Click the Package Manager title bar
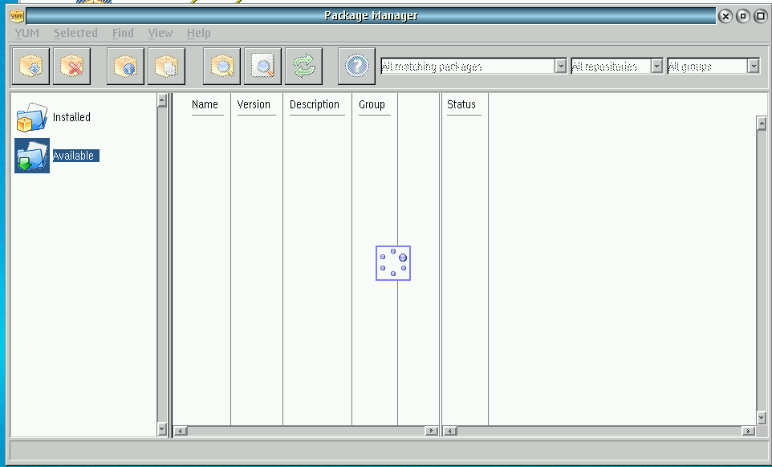The image size is (772, 467). point(371,16)
